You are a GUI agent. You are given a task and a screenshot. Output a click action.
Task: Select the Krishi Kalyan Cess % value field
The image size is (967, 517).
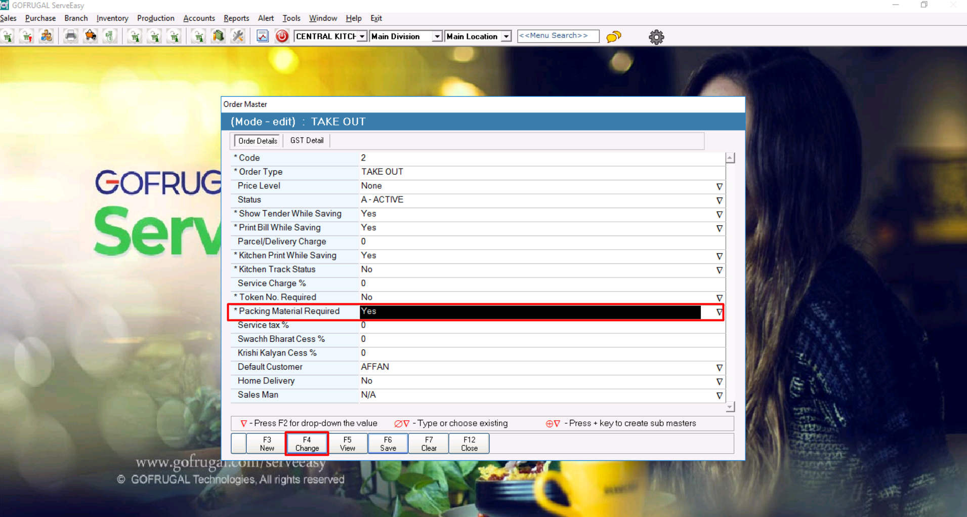[x=541, y=353]
